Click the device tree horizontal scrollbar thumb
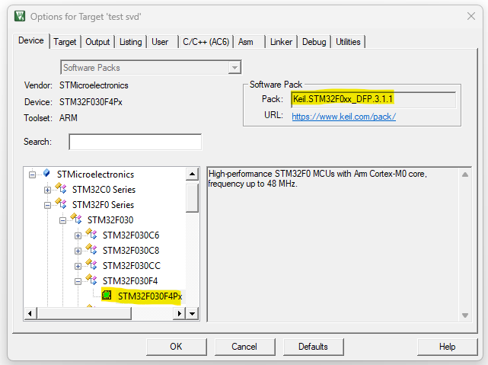 (x=84, y=314)
